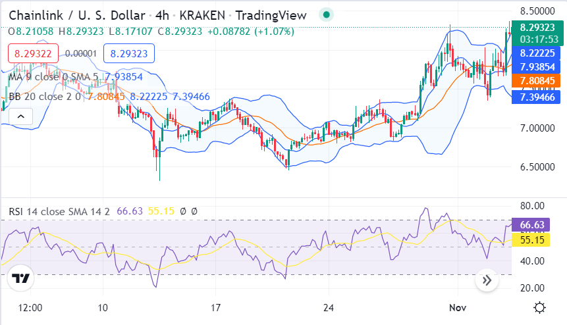Click the spread value 0.00001
The width and height of the screenshot is (567, 325).
point(81,54)
